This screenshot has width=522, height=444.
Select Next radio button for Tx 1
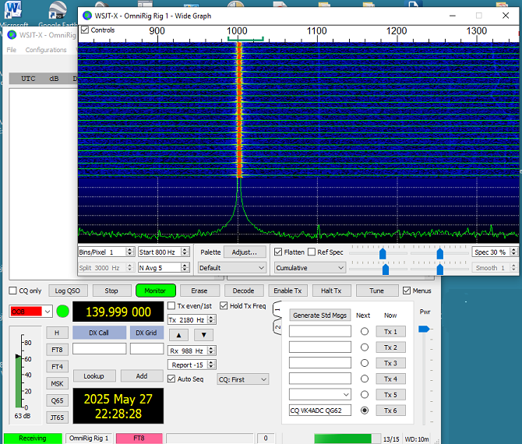[365, 332]
